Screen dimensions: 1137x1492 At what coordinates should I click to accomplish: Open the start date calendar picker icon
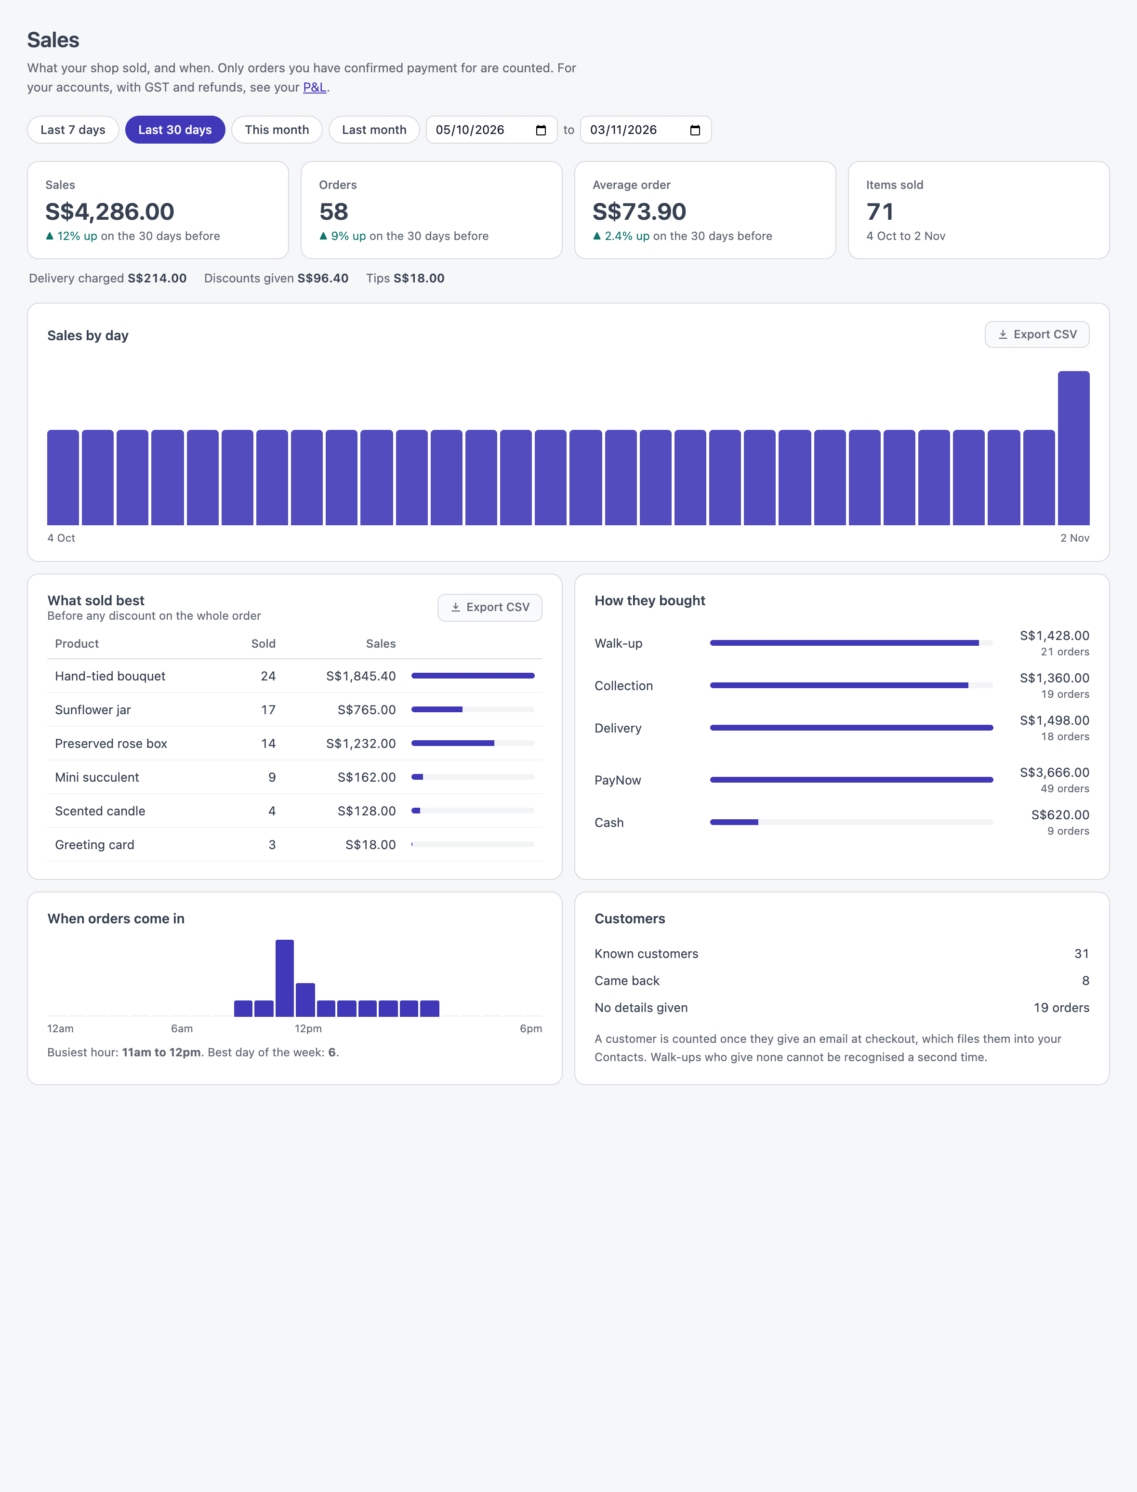[x=541, y=130]
